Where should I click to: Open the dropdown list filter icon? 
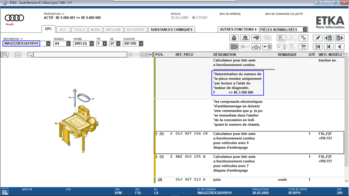tap(267, 47)
